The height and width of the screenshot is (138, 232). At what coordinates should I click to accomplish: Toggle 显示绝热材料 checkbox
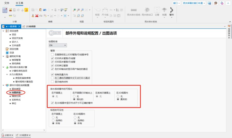point(52,82)
